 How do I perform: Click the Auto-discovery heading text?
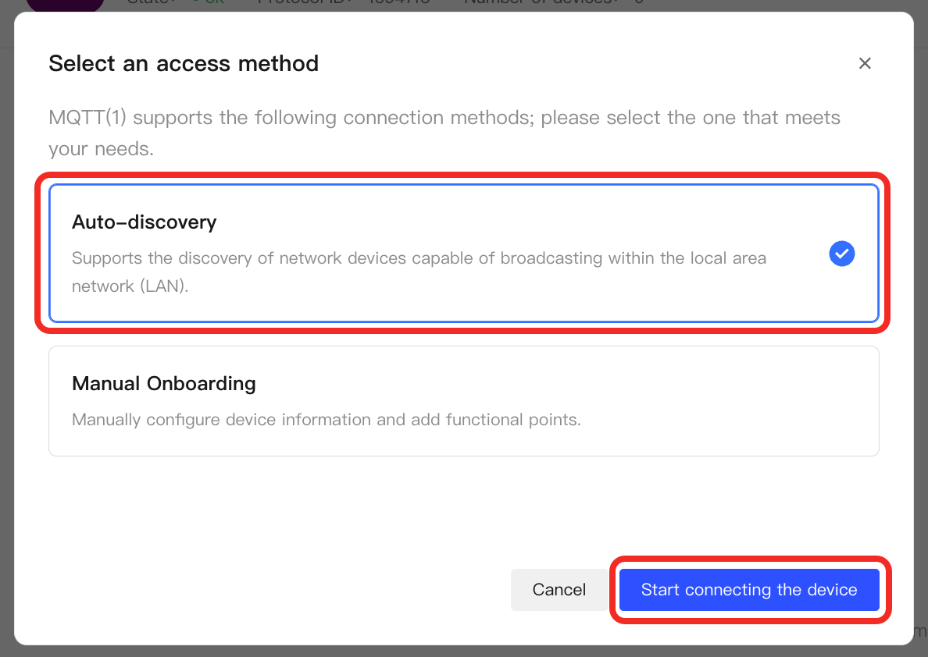[144, 222]
